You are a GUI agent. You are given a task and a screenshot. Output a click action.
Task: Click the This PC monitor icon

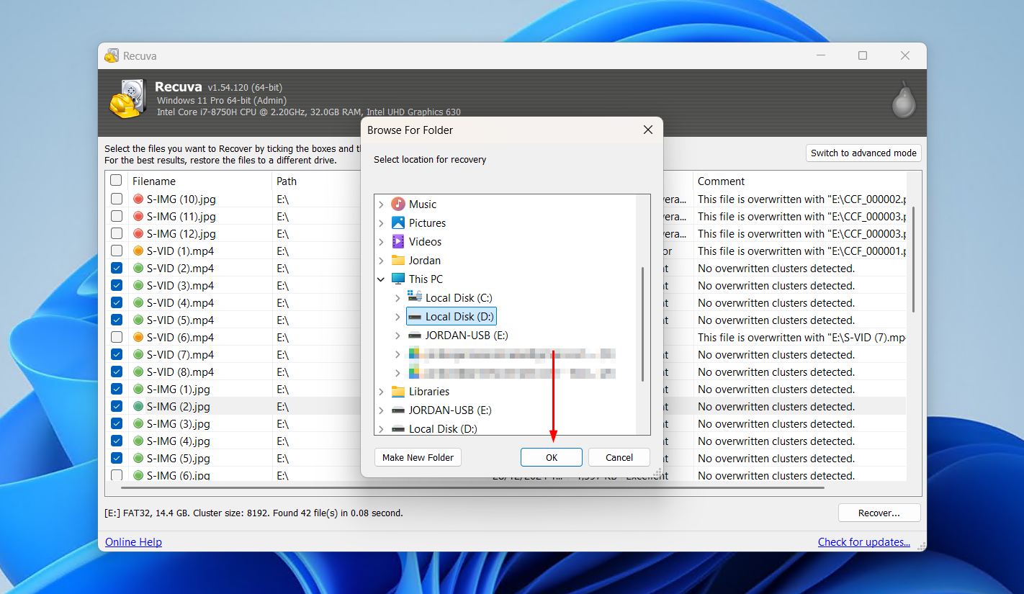pyautogui.click(x=398, y=279)
